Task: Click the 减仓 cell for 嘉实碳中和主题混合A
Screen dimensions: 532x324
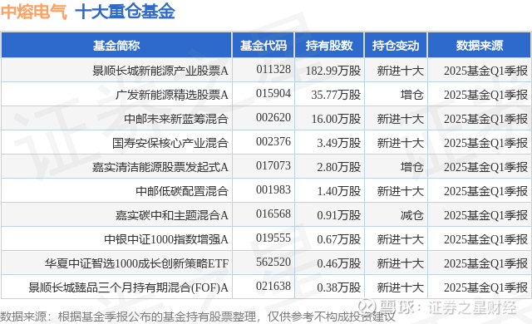Action: [x=411, y=215]
